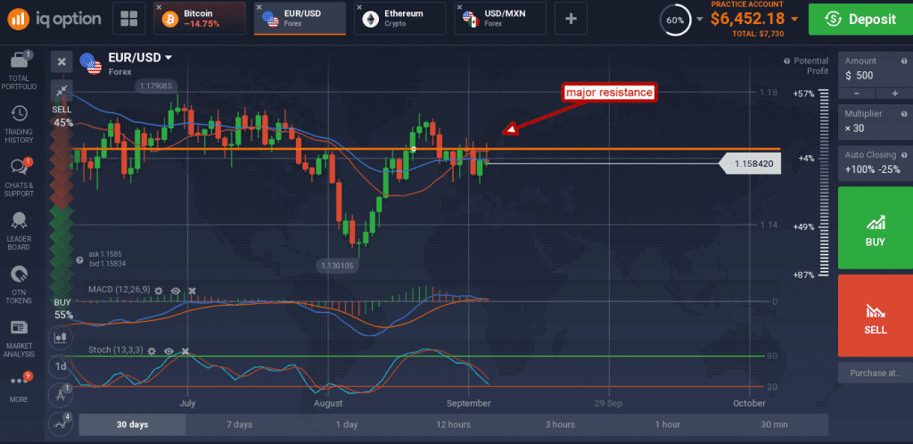
Task: Click the potential profit scale bar
Action: click(824, 184)
